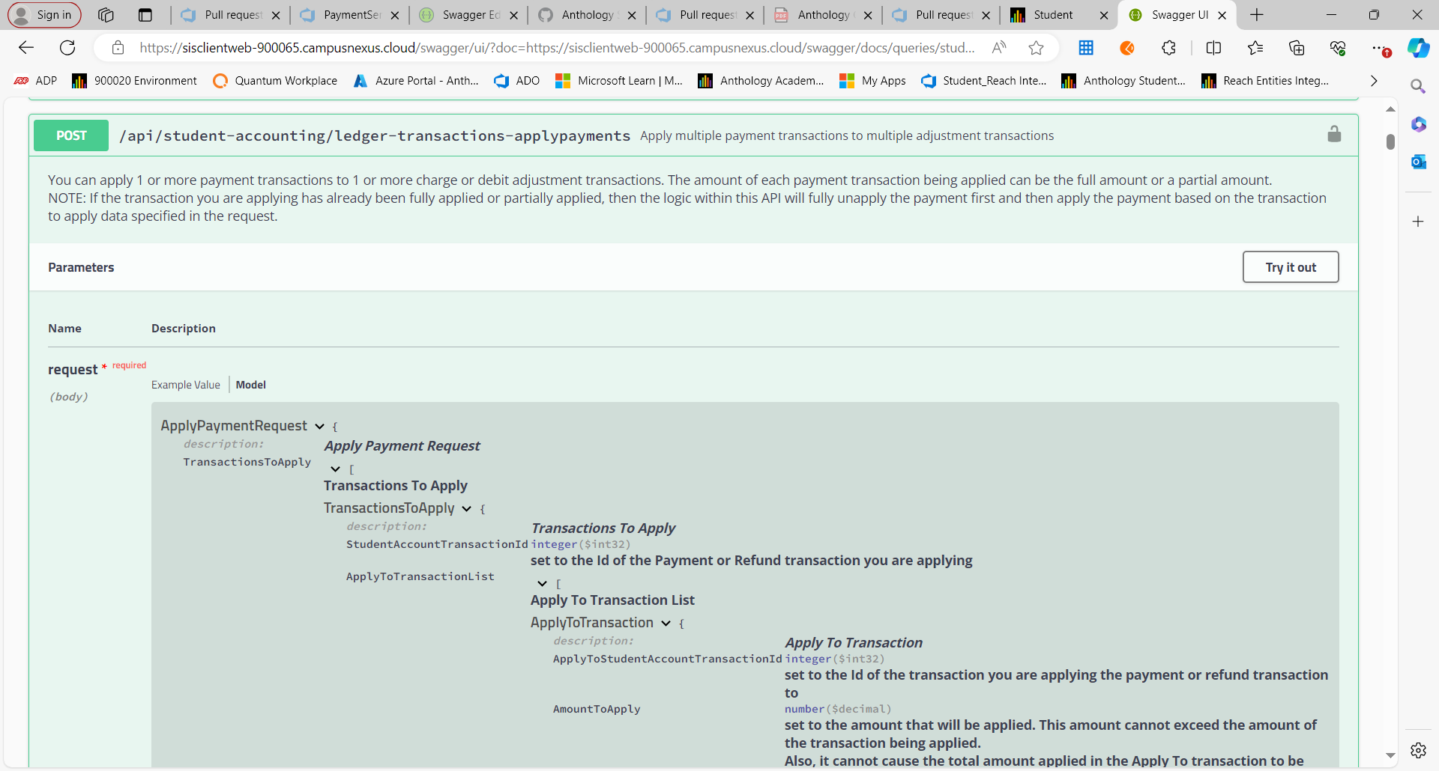Click the orange Postman-style extension icon
Viewport: 1439px width, 771px height.
click(1127, 48)
